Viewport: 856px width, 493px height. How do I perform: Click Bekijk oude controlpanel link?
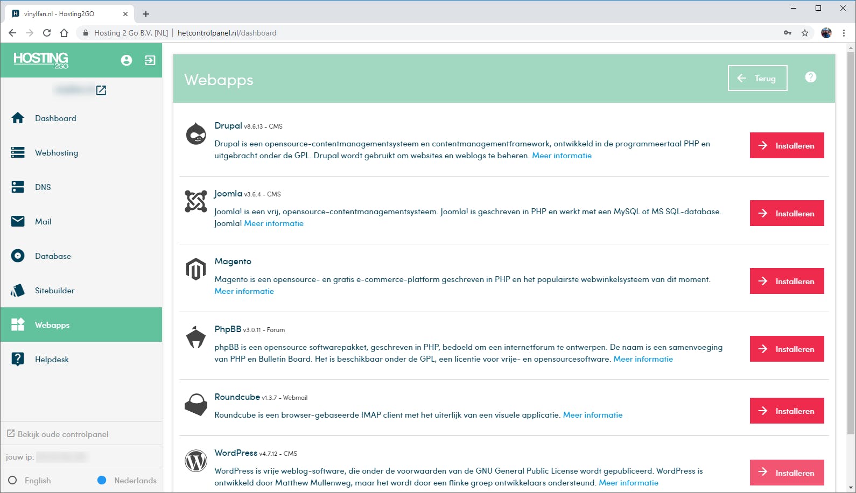click(63, 434)
